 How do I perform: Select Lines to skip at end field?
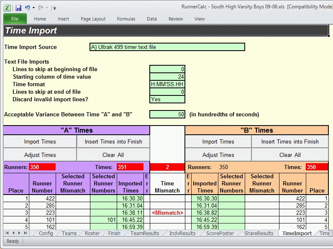click(x=167, y=92)
